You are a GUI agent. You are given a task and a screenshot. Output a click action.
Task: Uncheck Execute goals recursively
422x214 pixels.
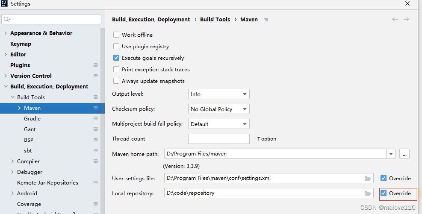pyautogui.click(x=116, y=58)
